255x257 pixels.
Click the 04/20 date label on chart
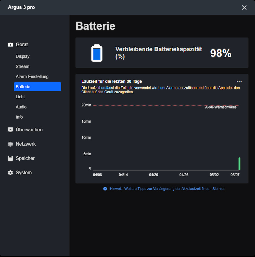(x=154, y=175)
